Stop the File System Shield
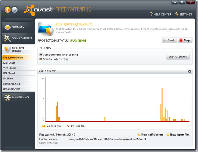Image resolution: width=198 pixels, height=152 pixels. (185, 40)
